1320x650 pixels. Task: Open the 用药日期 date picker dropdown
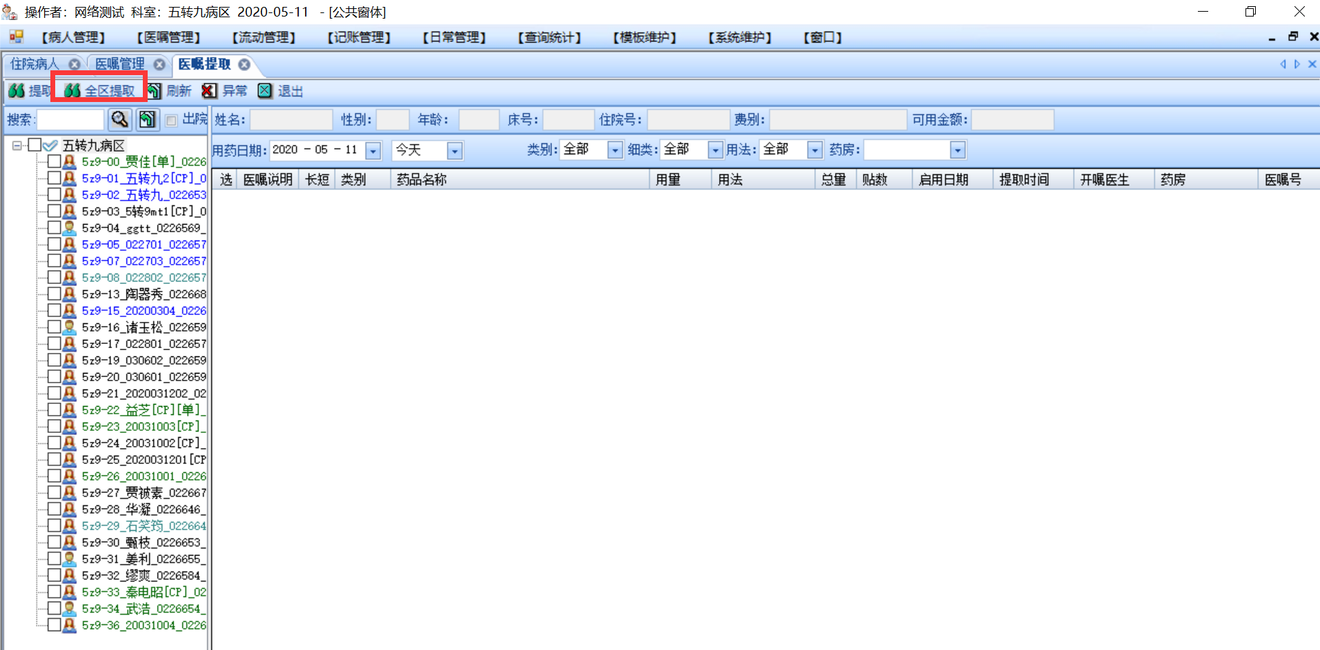(373, 150)
